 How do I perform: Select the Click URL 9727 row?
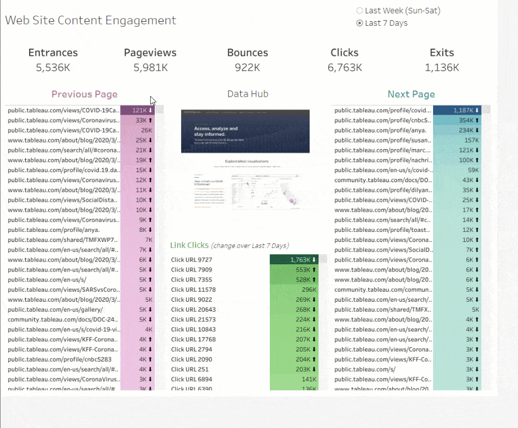pyautogui.click(x=192, y=260)
